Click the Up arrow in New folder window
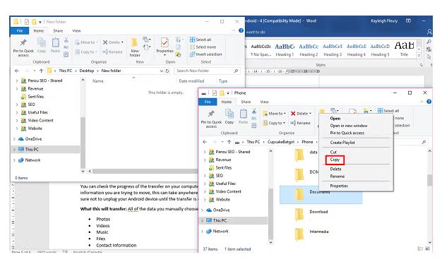Screen dimensions: 442x269 42,71
